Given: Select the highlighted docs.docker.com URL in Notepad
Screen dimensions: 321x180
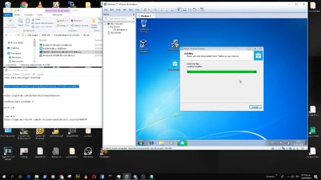Looking at the screenshot, I should 42,86.
